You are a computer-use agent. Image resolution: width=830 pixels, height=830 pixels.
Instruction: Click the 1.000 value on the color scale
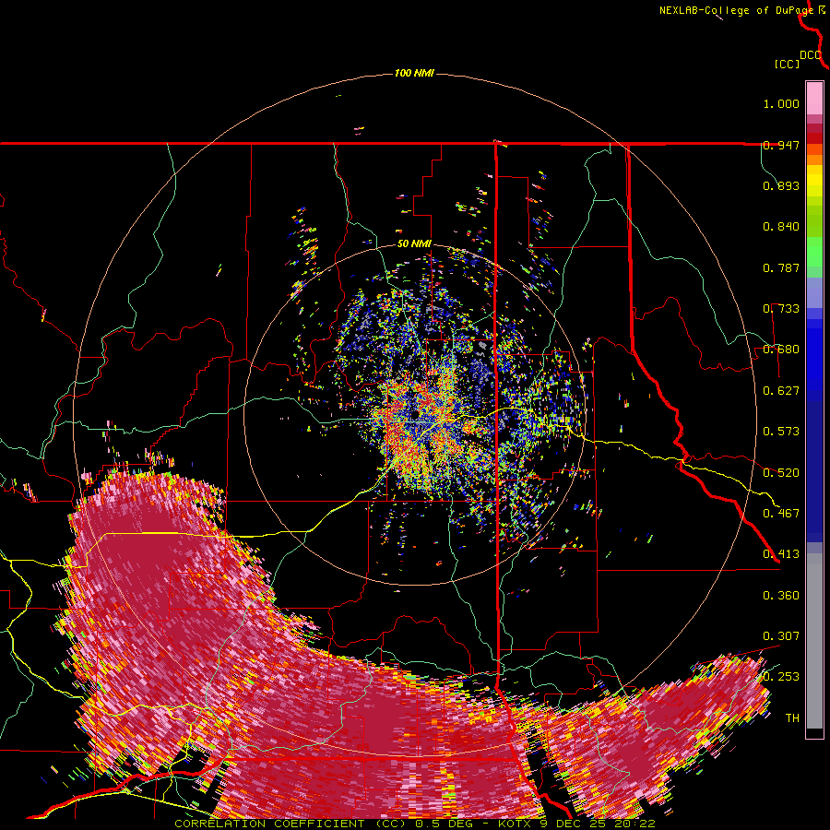[x=781, y=103]
